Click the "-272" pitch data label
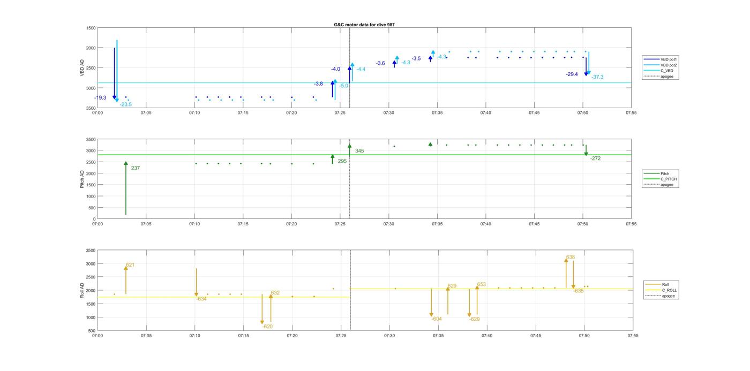750x371 pixels. click(595, 158)
